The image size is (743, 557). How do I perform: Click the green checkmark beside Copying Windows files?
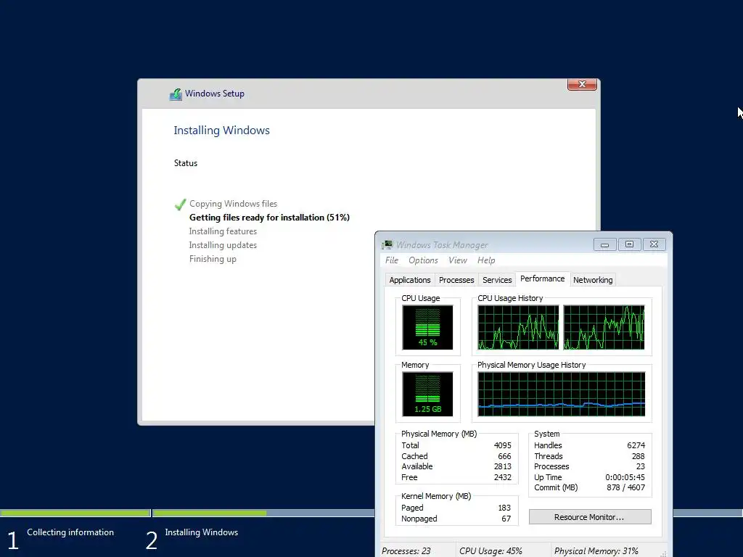[180, 204]
